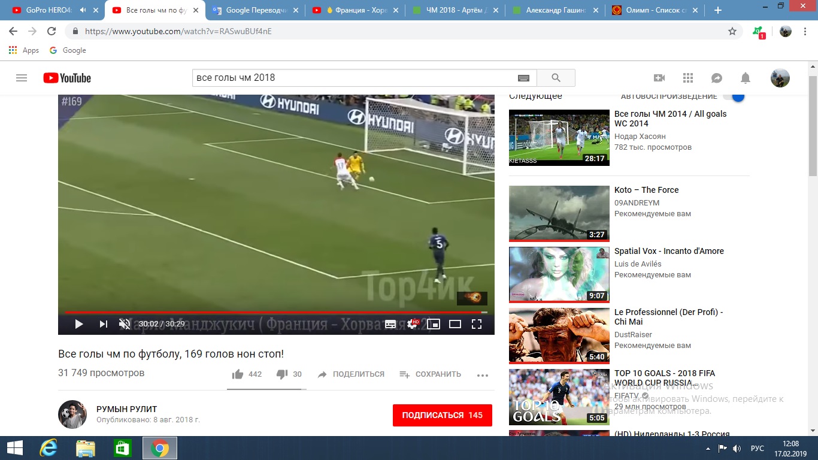This screenshot has width=818, height=460.
Task: Open File Explorer from taskbar
Action: (86, 448)
